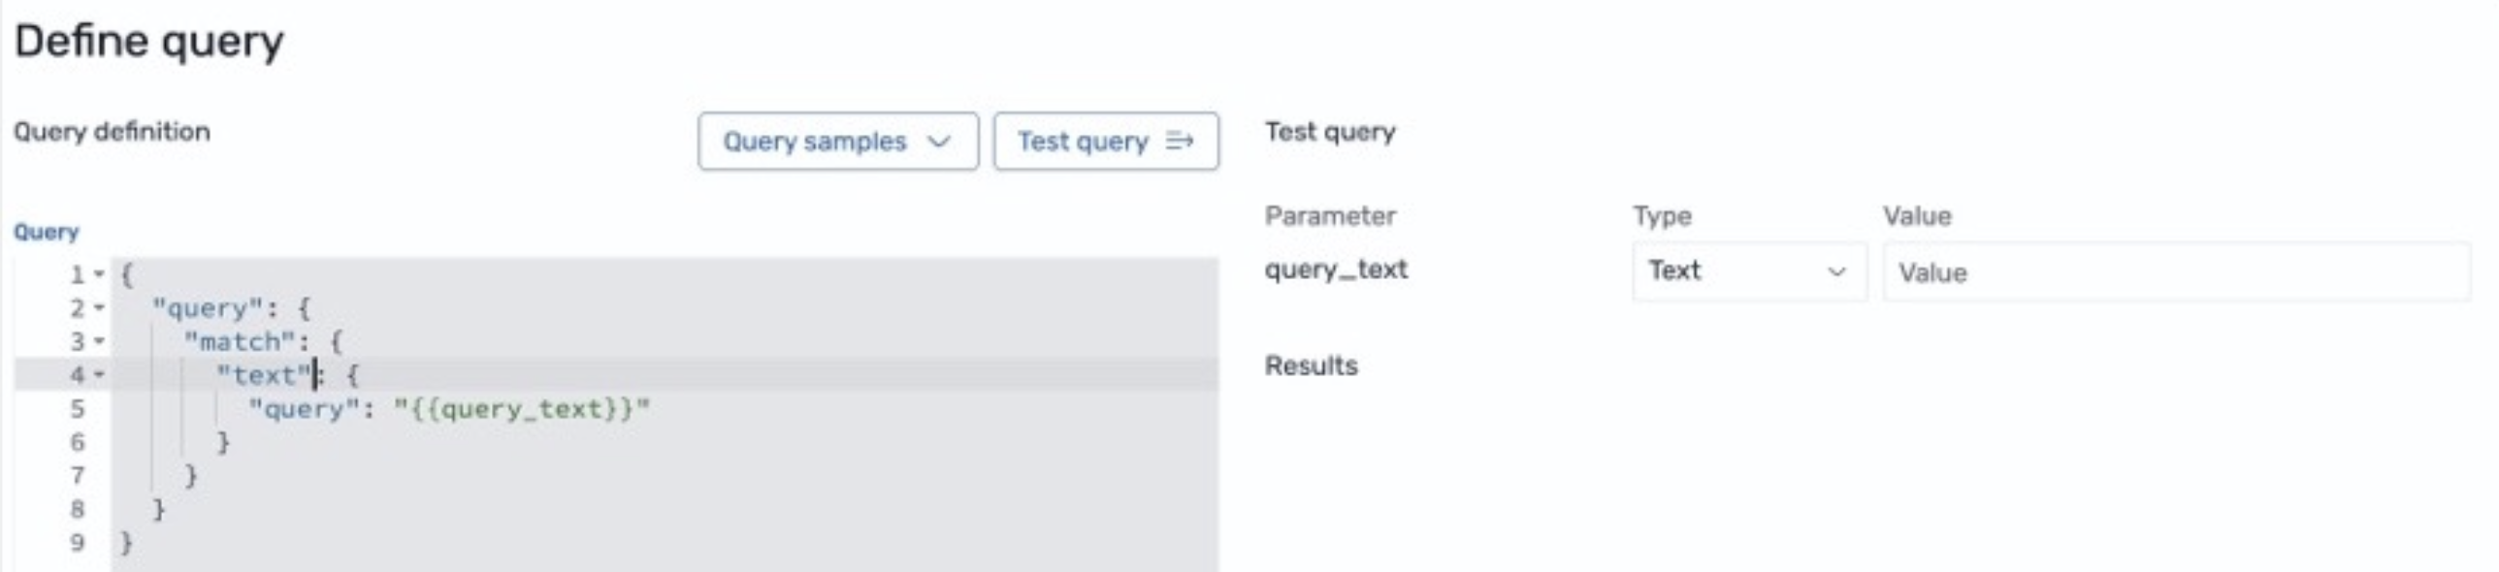Collapse the fold arrow on line 1

[99, 274]
